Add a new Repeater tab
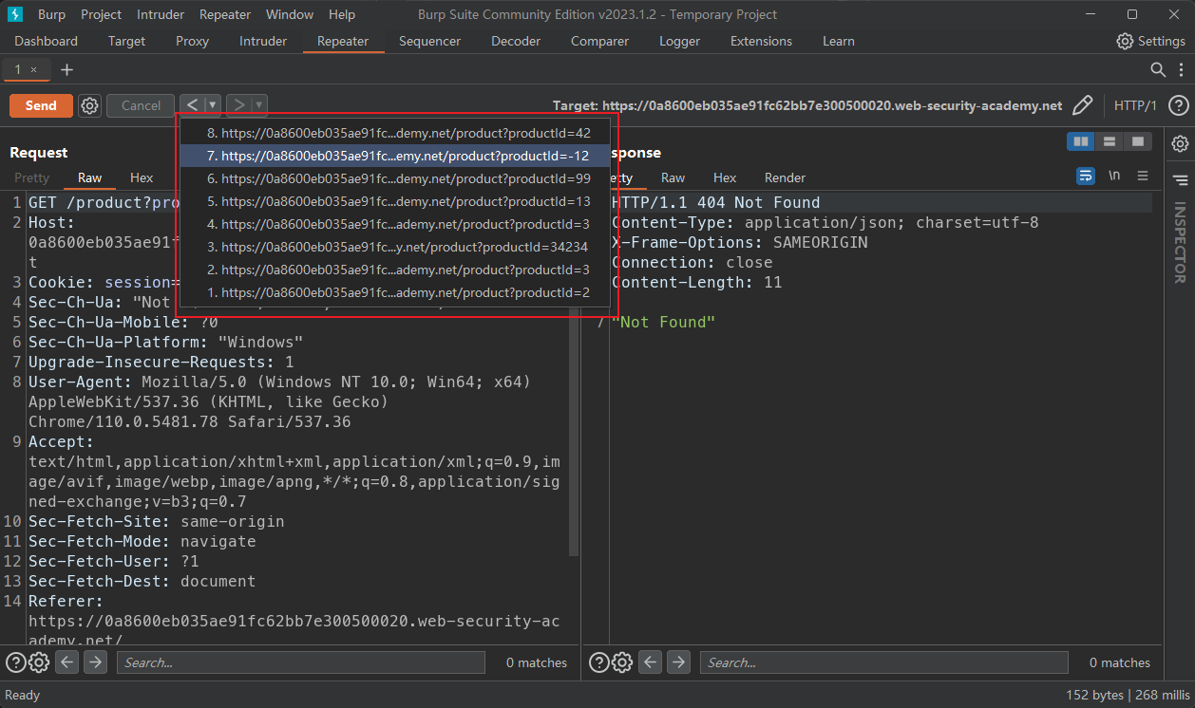The image size is (1195, 708). tap(66, 70)
